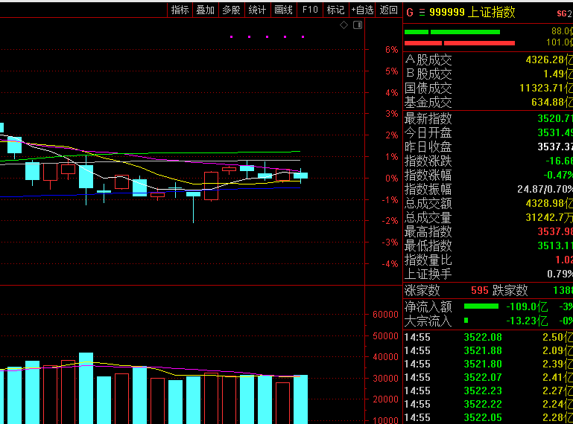The image size is (573, 424).
Task: Open the 指标 indicators menu
Action: tap(180, 10)
